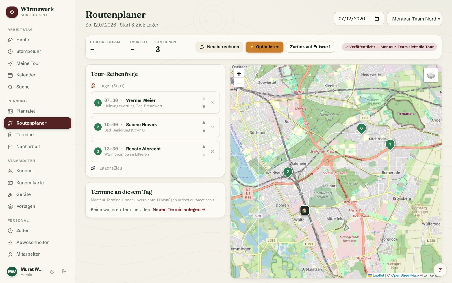Zoom out on the map
Screen dimensions: 452x283
tap(239, 83)
